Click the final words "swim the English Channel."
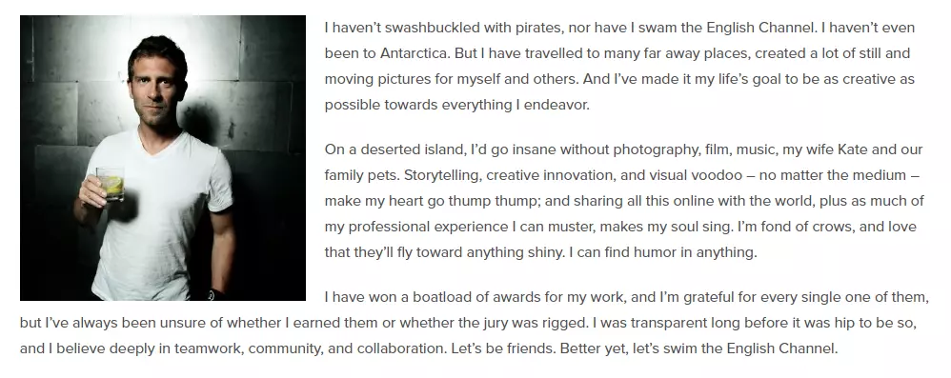 [x=765, y=348]
